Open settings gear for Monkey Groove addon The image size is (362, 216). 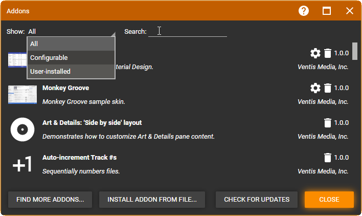tap(315, 88)
